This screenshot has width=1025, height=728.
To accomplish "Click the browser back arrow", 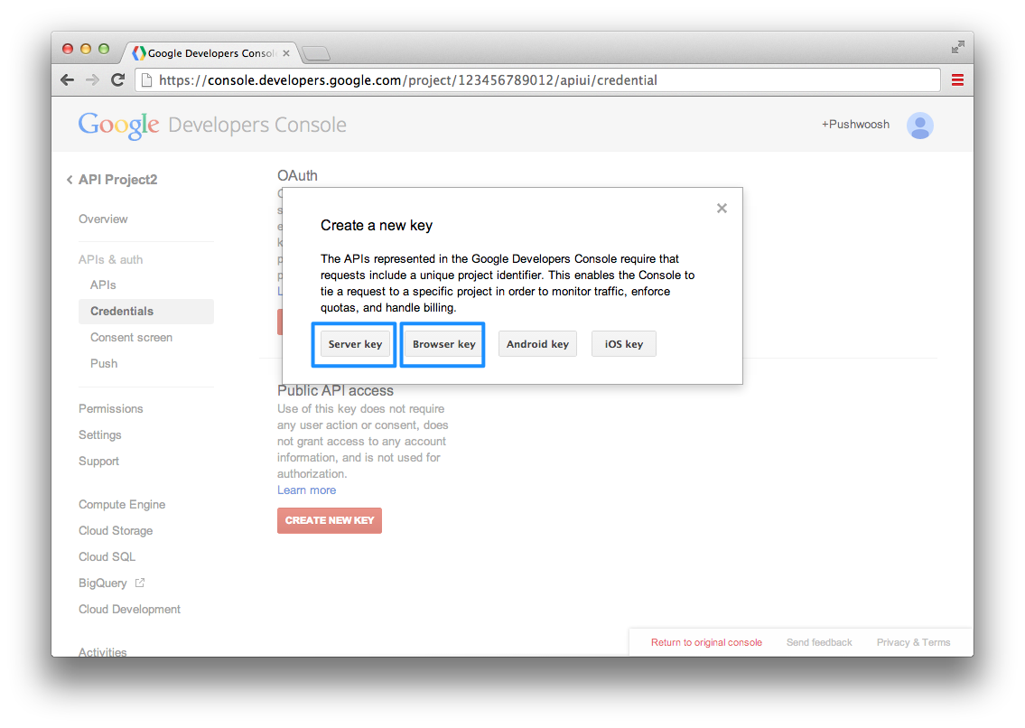I will coord(68,79).
